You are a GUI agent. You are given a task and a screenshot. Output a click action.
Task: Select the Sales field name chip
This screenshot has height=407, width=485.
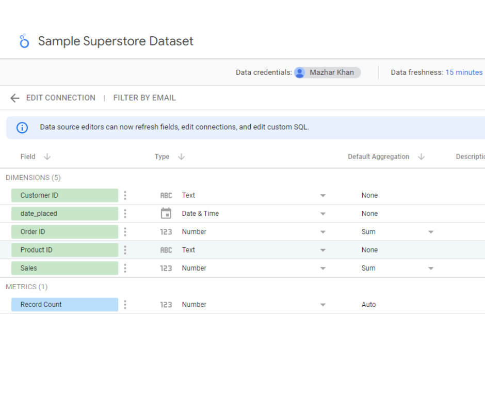pos(64,268)
